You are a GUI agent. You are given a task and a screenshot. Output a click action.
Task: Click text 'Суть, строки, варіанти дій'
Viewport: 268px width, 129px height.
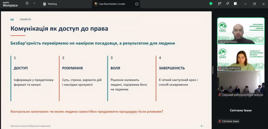[x=82, y=80]
